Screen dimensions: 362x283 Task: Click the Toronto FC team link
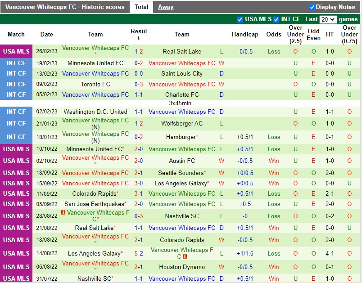tap(95, 84)
